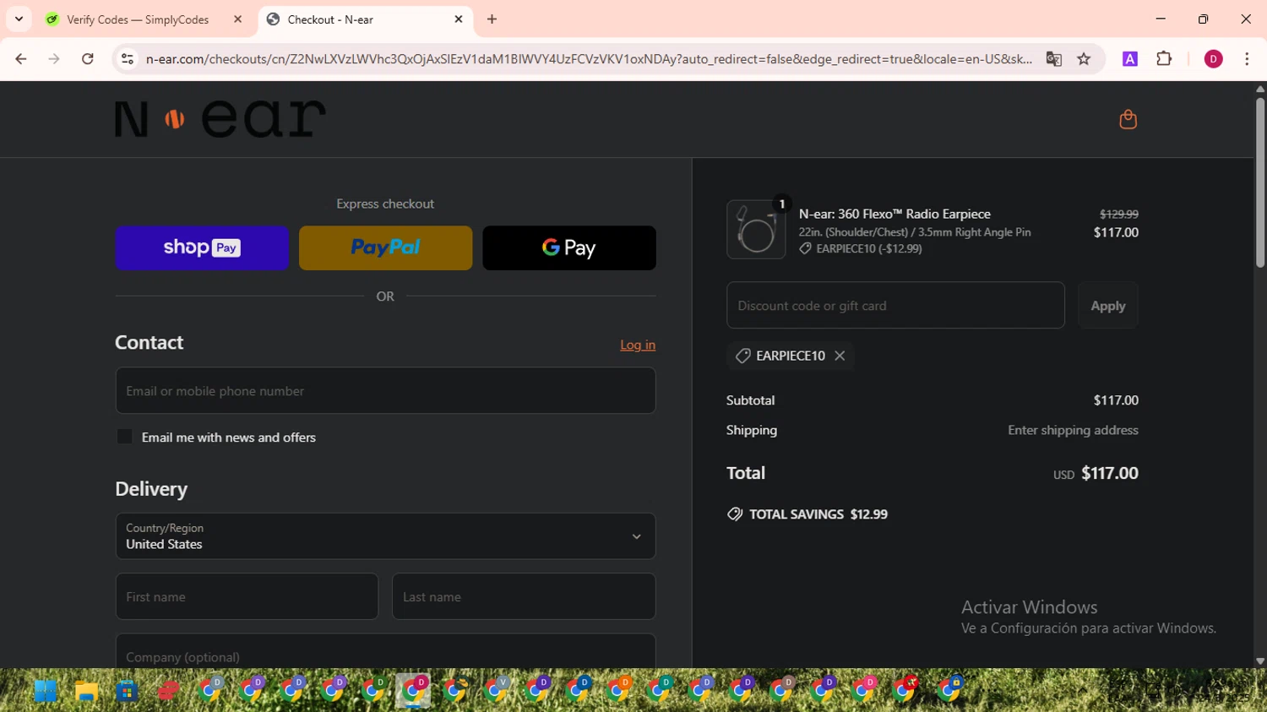Enable Email me with news and offers
The image size is (1267, 712).
click(x=124, y=437)
